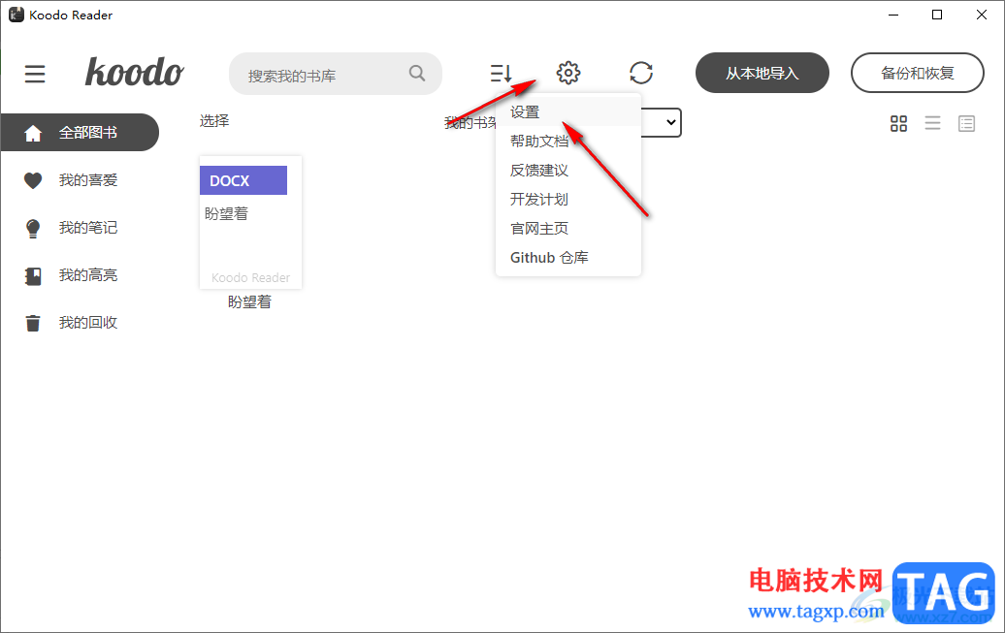Viewport: 1005px width, 633px height.
Task: Choose 反馈建议 menu entry
Action: pos(567,171)
